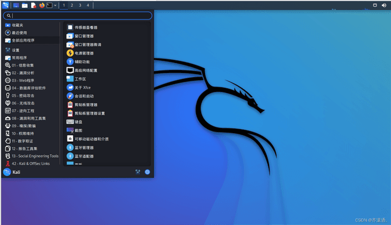Image resolution: width=391 pixels, height=225 pixels.
Task: Click the Kali applications menu button
Action: pos(6,5)
